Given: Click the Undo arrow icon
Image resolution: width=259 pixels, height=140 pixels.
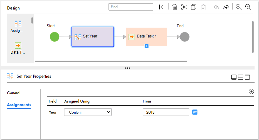Looking at the screenshot, I should (216, 7).
